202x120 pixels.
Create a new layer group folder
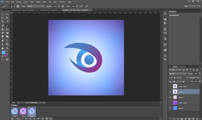(189, 119)
